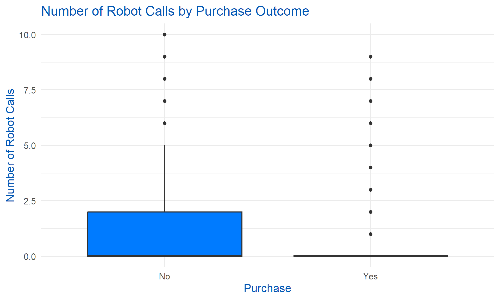Click the chart title about Robot Calls
The width and height of the screenshot is (500, 300).
click(175, 11)
